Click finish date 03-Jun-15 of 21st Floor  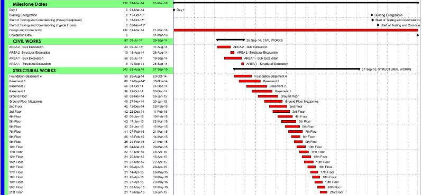click(160, 192)
